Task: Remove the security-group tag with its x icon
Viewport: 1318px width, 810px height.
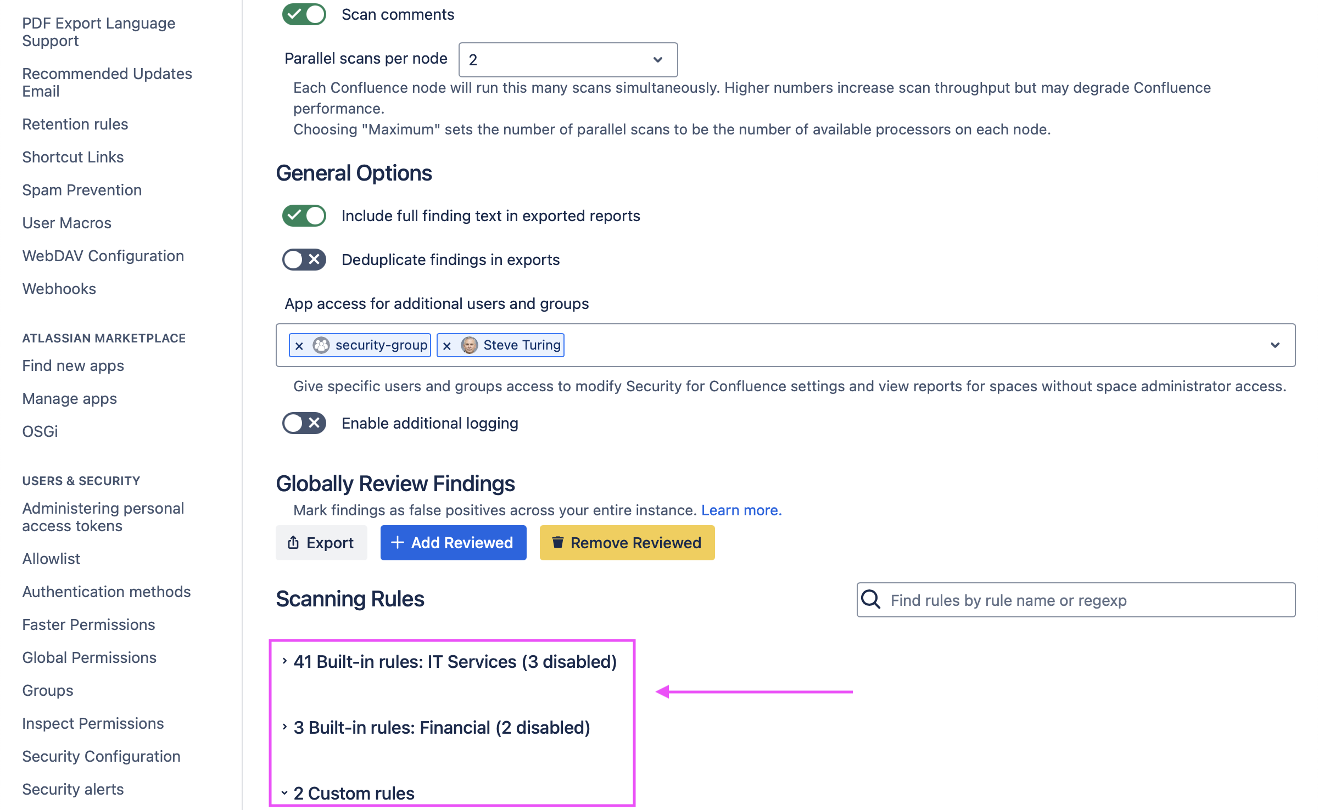Action: coord(299,346)
